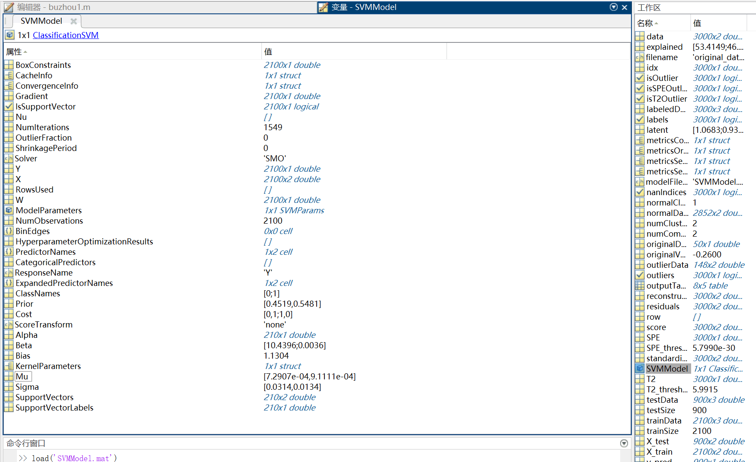Close the SVMModel variable tab
Screen dimensions: 756x462
[x=74, y=21]
